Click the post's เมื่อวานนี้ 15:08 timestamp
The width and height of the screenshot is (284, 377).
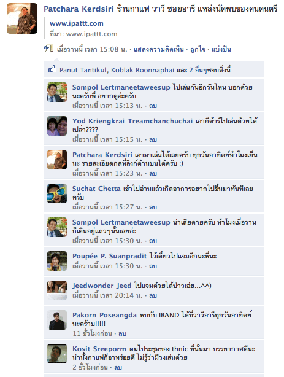[x=92, y=49]
